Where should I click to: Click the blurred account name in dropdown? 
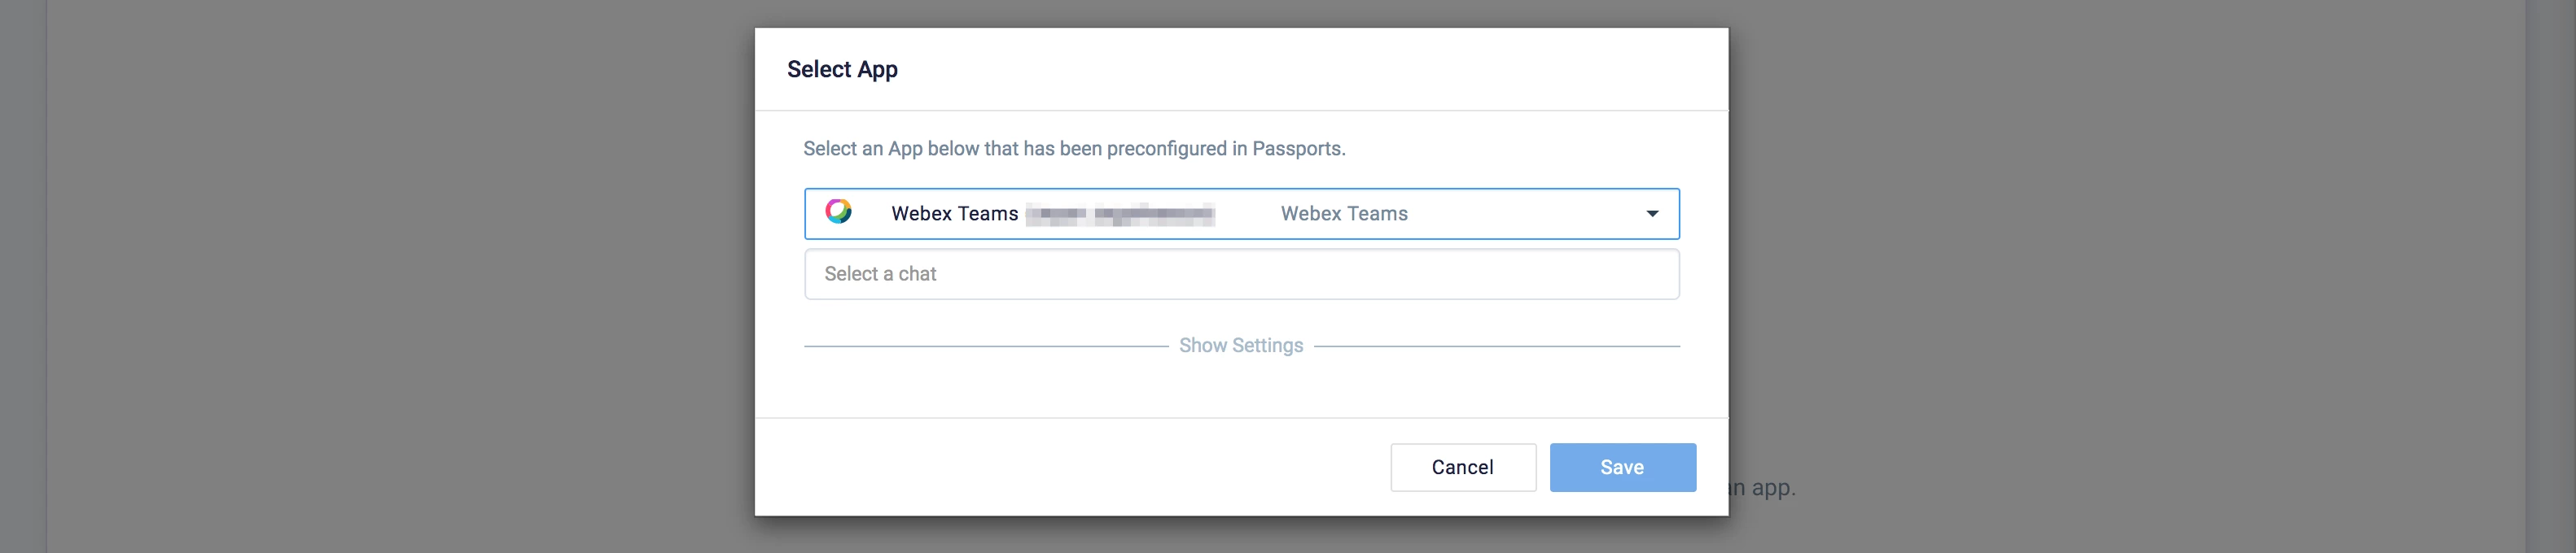1120,215
